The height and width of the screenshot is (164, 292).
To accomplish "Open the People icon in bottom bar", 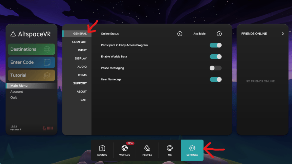I will click(x=147, y=148).
